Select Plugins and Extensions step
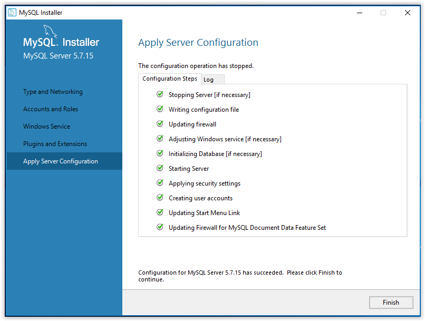425x321 pixels. [55, 144]
